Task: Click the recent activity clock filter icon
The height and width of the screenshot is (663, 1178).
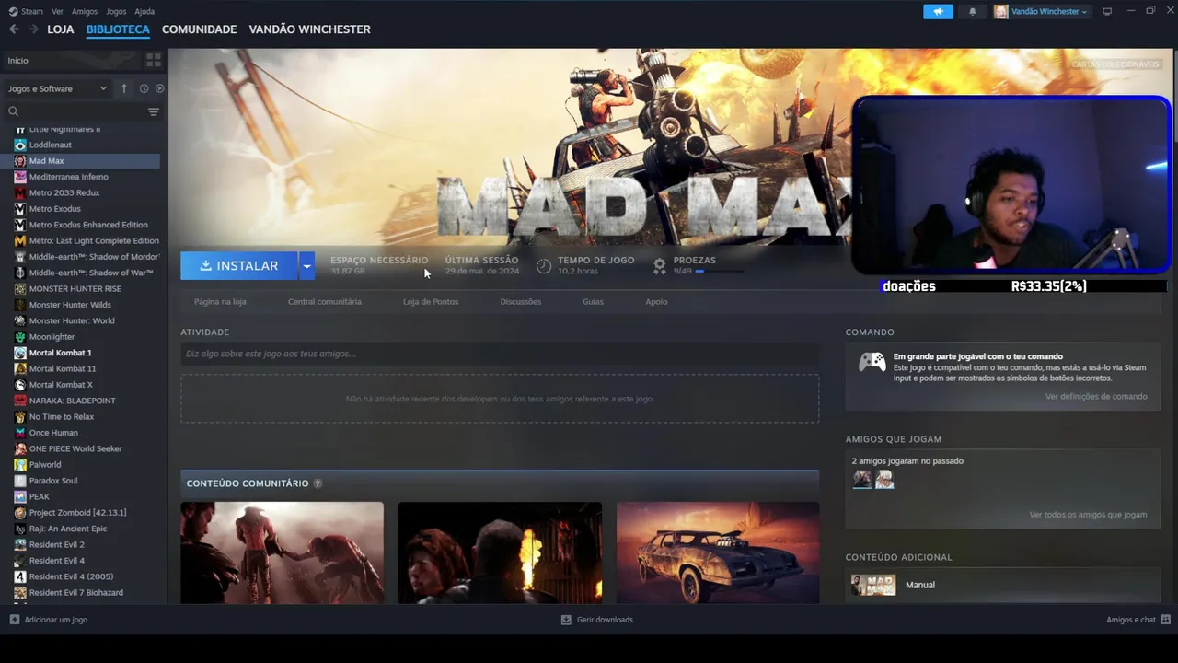Action: pos(144,88)
